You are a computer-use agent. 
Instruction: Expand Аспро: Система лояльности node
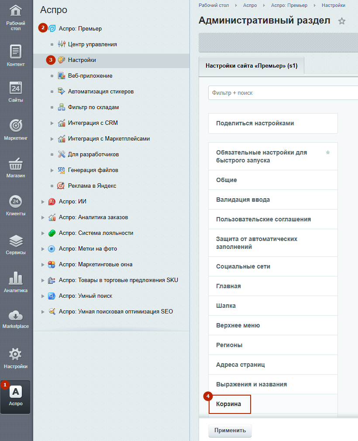(43, 234)
